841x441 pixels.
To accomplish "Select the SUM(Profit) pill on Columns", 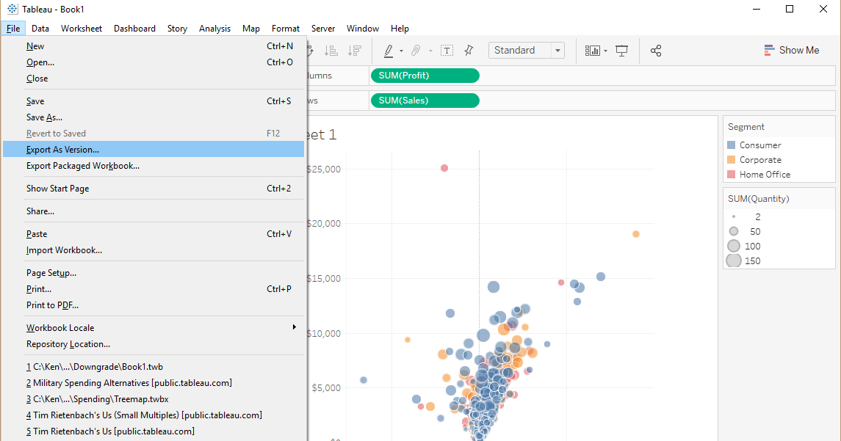I will tap(425, 75).
